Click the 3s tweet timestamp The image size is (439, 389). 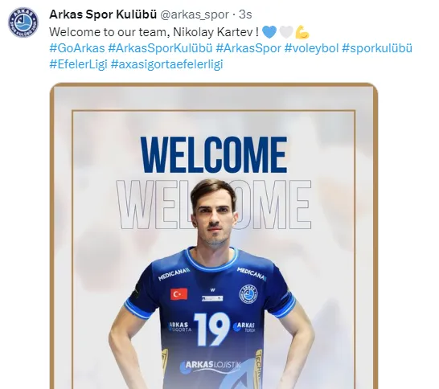[x=245, y=14]
